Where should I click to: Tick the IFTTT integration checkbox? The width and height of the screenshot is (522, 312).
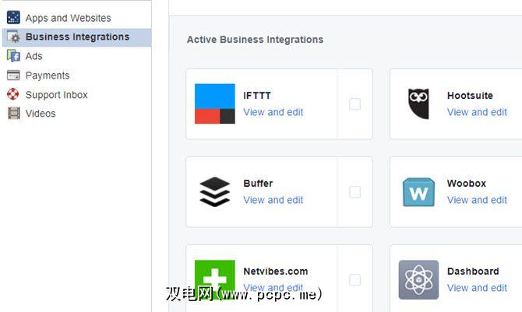tap(355, 104)
